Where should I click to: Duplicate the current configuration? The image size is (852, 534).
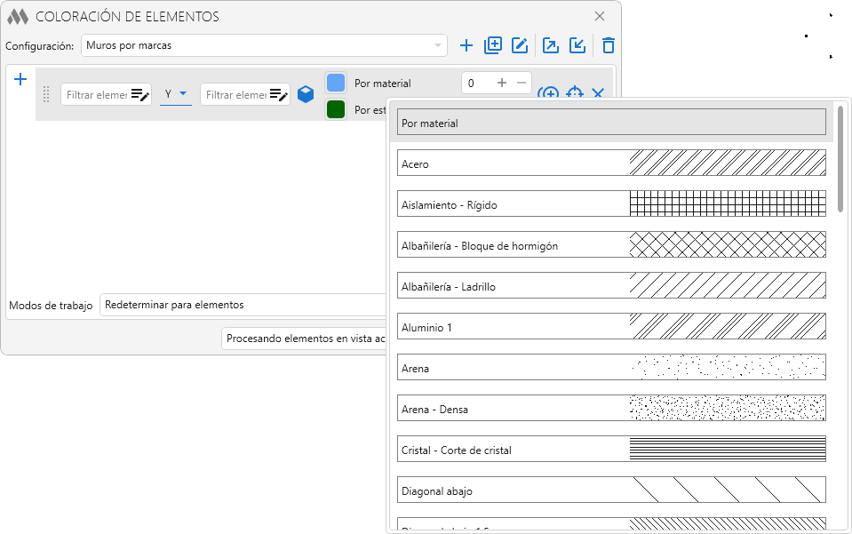(493, 45)
